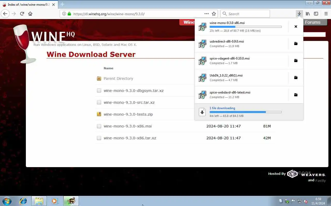Open the CodeWeavers sponsor link
This screenshot has width=331, height=206.
click(x=306, y=174)
